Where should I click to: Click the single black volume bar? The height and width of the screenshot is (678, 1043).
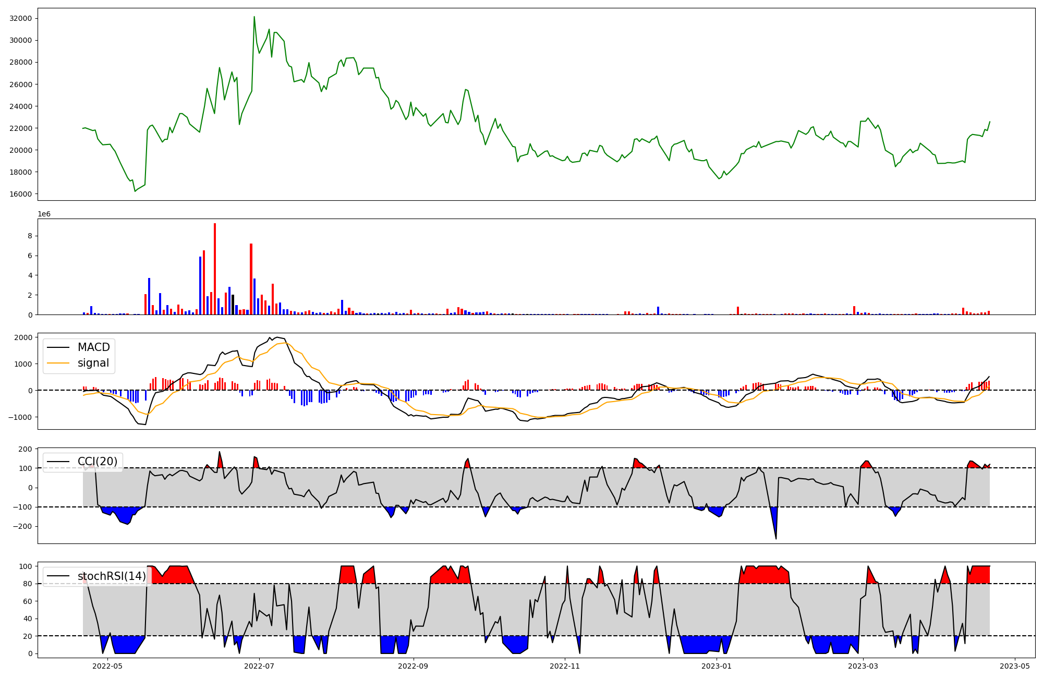(x=233, y=305)
